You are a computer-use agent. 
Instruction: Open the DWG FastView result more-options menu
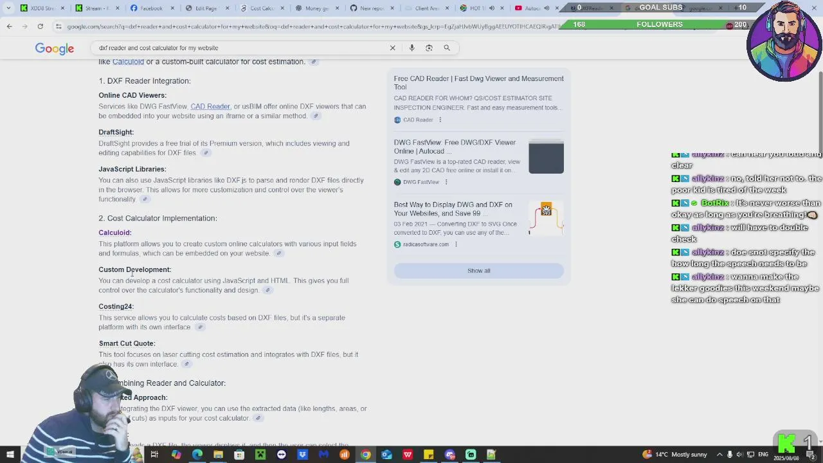[446, 182]
